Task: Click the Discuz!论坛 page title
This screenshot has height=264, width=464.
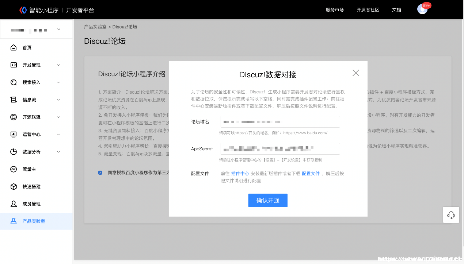Action: 105,41
